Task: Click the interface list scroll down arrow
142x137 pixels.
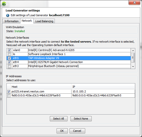Action: coord(133,67)
